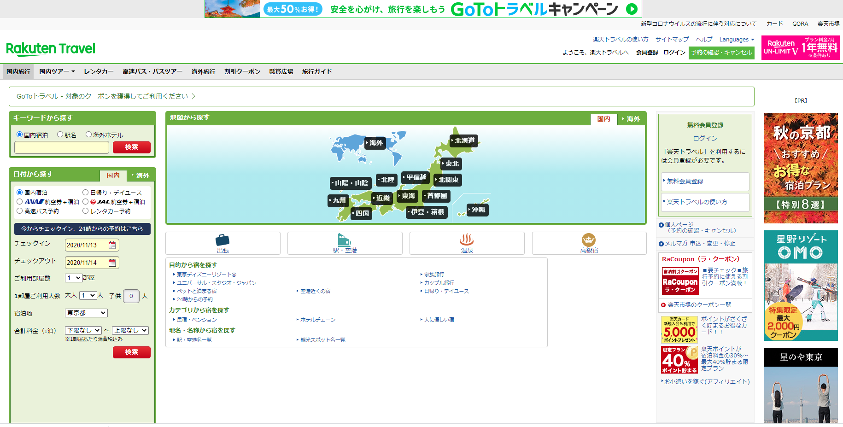The image size is (843, 427).
Task: Select the 海外ホテル radio option
Action: pos(89,135)
